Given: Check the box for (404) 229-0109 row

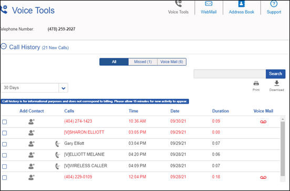Looking at the screenshot, I should click(x=4, y=178).
